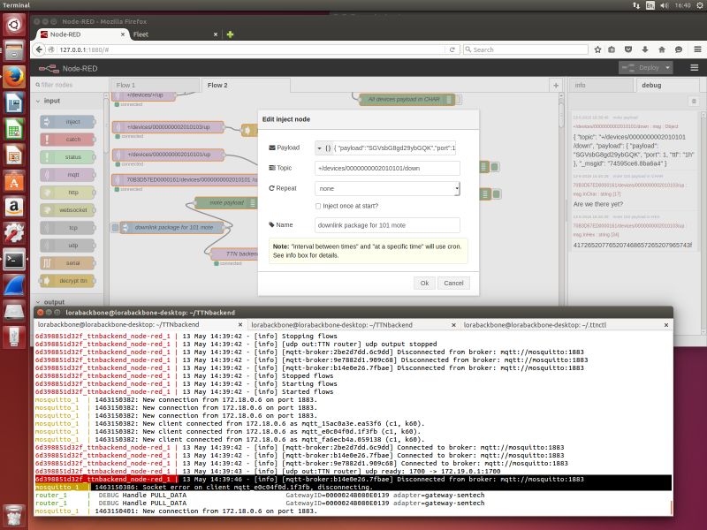Open the Node-RED hamburger menu

(695, 66)
